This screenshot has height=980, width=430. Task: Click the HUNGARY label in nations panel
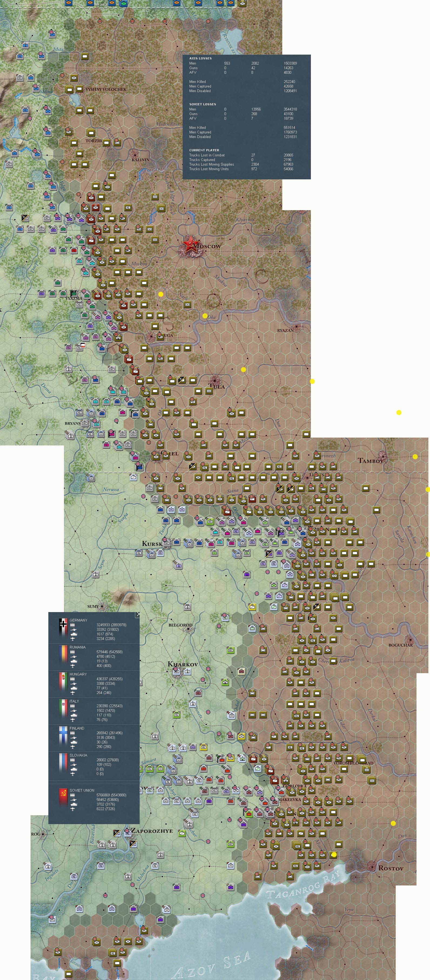[78, 674]
